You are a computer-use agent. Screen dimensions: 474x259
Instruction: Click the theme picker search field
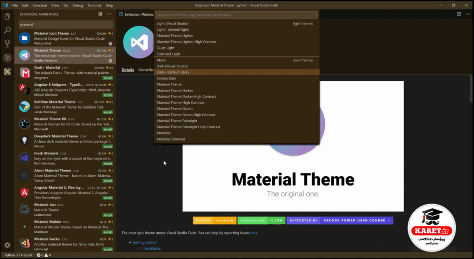(x=237, y=15)
